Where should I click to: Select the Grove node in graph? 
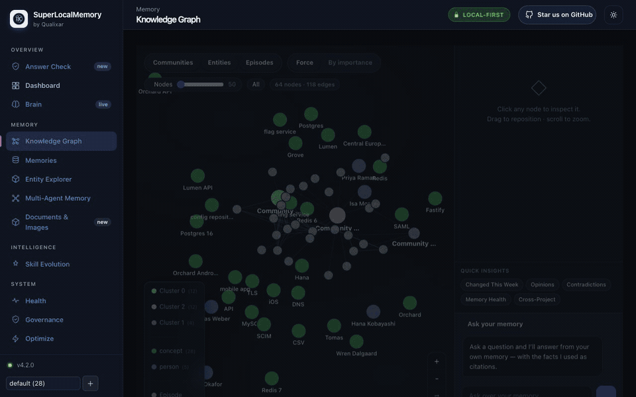click(x=295, y=144)
